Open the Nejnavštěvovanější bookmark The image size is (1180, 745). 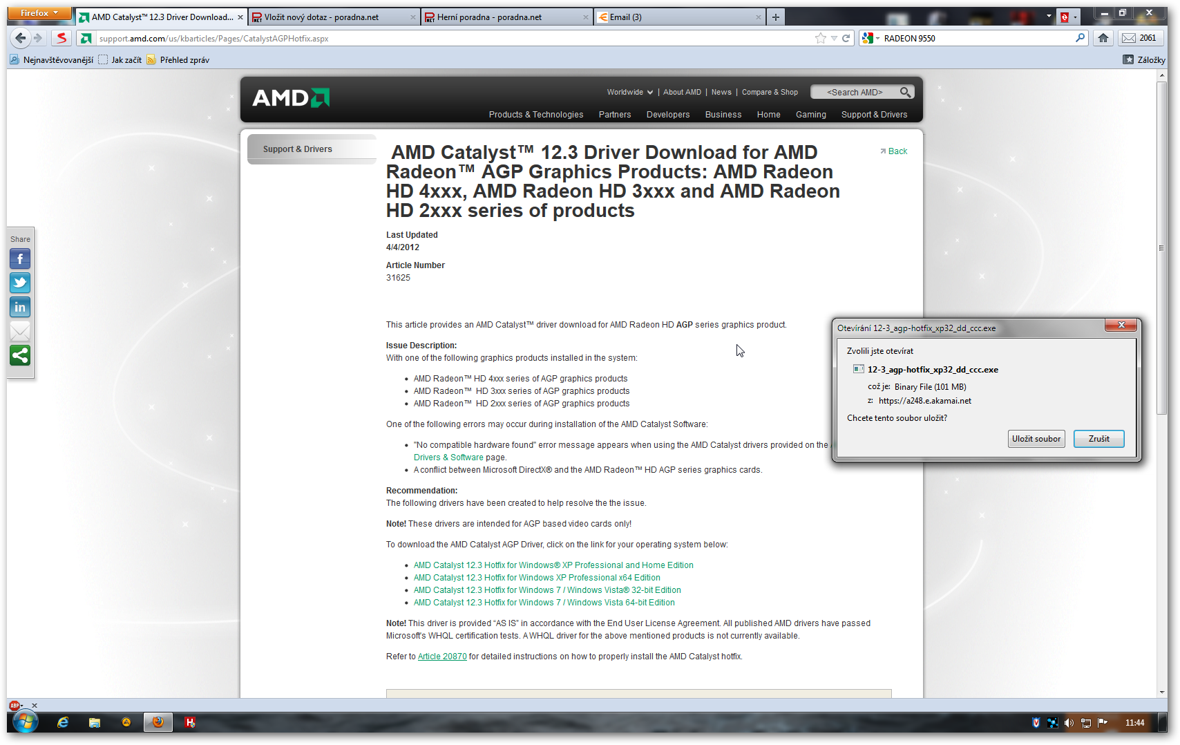[52, 60]
